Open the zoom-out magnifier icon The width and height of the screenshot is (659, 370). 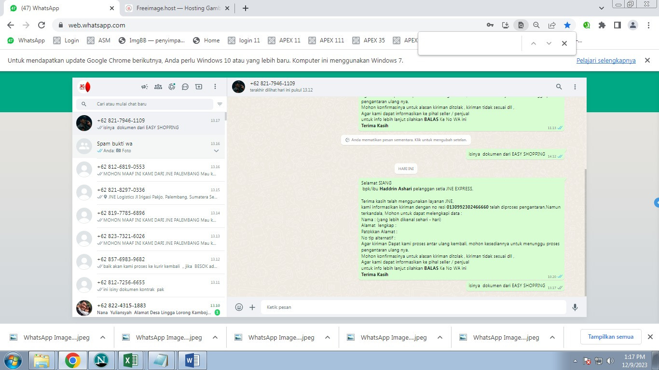point(536,25)
